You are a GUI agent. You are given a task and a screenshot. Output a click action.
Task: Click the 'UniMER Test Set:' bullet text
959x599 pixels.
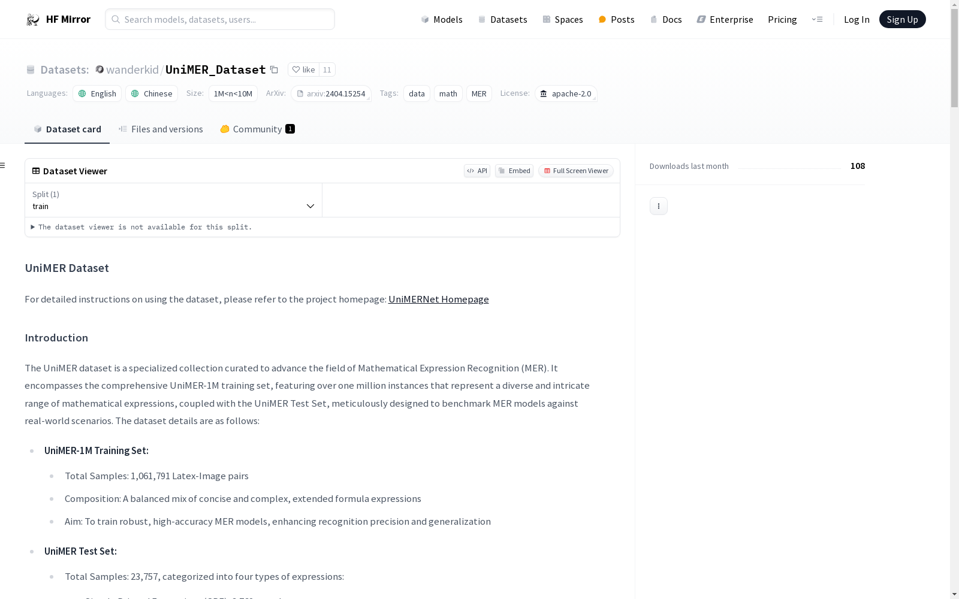(x=80, y=551)
